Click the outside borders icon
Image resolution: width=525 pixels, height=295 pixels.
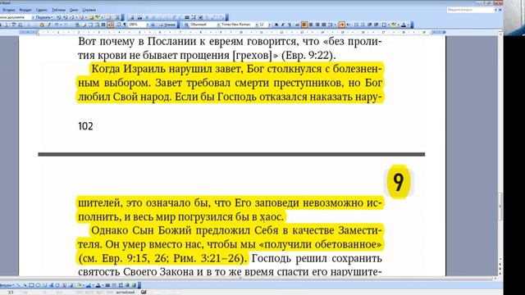click(384, 25)
